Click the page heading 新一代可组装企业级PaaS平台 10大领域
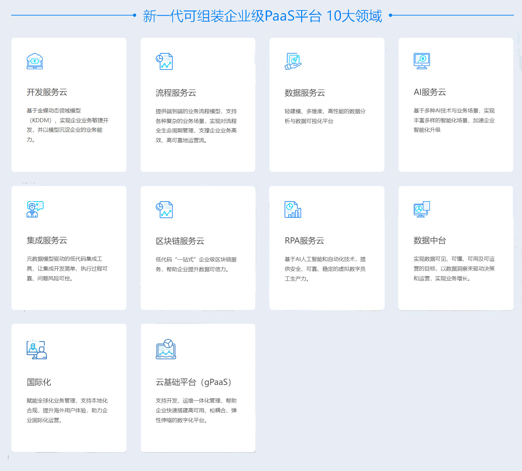 262,16
